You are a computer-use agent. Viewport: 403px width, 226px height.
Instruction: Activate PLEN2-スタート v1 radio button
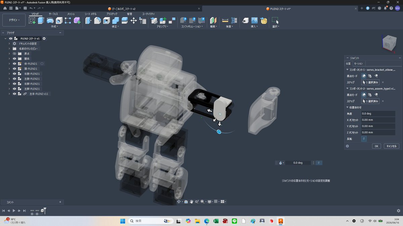point(44,39)
